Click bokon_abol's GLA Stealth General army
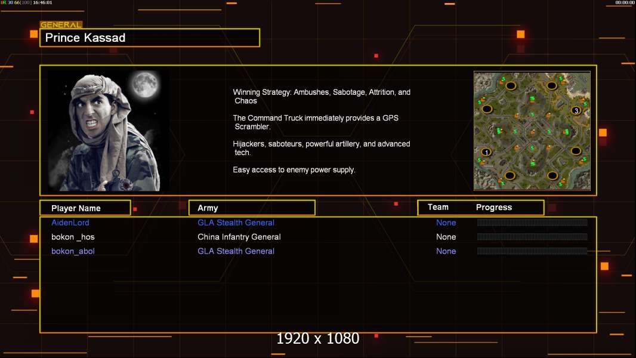Screen dimensions: 636x358 point(236,251)
